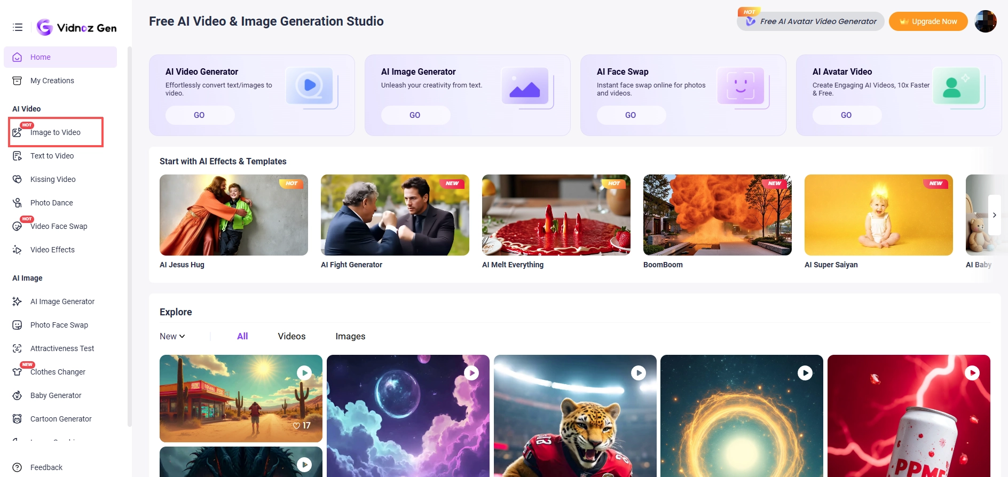Click Upgrade Now button

928,21
